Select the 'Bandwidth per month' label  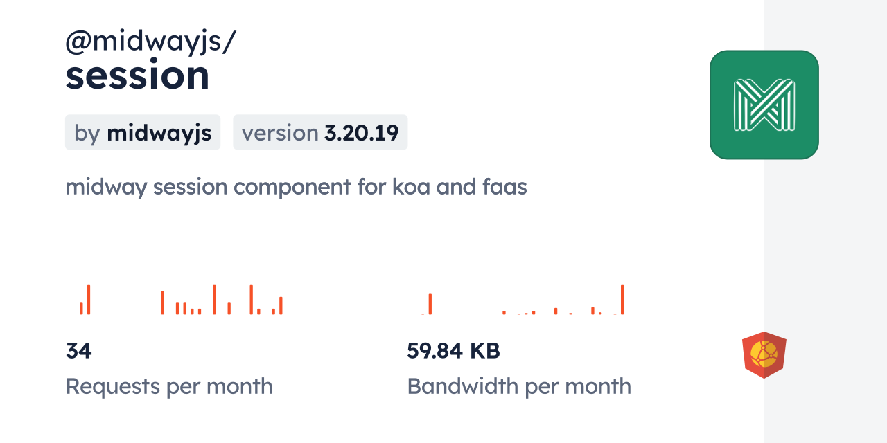coord(519,386)
